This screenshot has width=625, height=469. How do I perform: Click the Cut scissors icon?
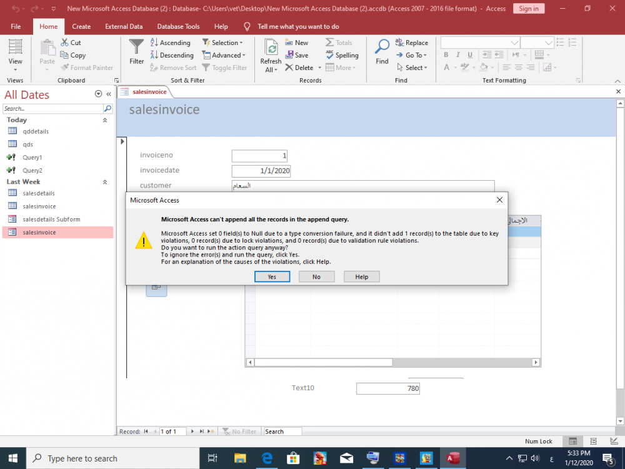tap(64, 43)
